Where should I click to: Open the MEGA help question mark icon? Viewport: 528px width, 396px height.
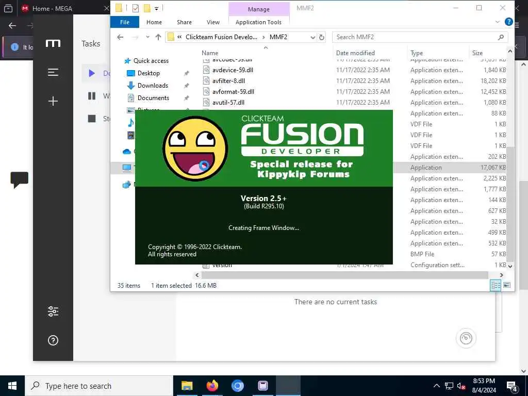point(53,340)
